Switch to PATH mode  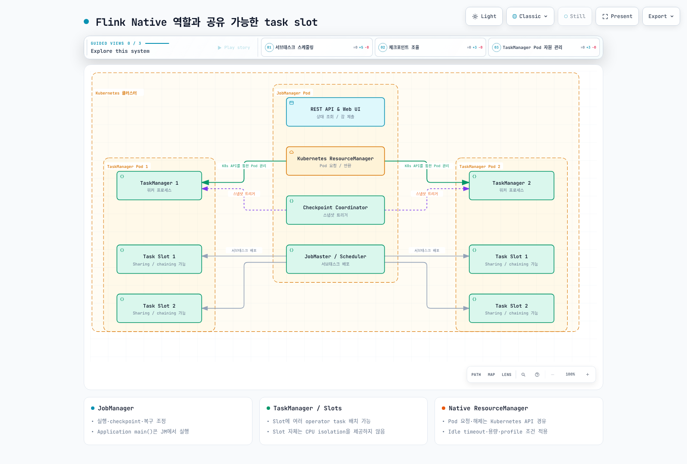tap(476, 375)
